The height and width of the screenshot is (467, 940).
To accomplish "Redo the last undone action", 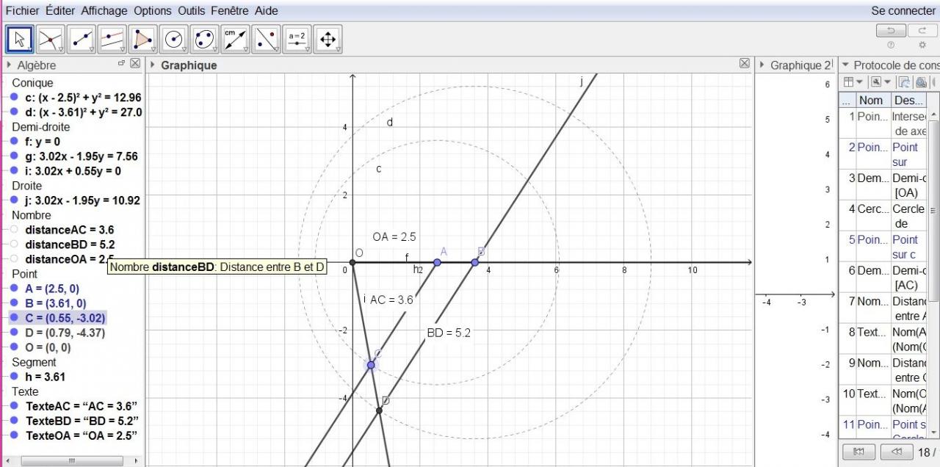I will pos(922,31).
